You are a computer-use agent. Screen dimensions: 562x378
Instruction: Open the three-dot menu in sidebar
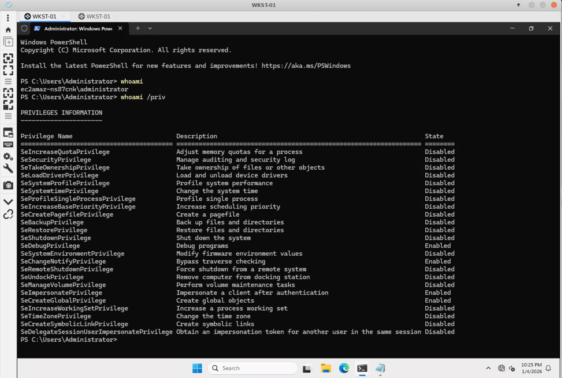pyautogui.click(x=8, y=18)
